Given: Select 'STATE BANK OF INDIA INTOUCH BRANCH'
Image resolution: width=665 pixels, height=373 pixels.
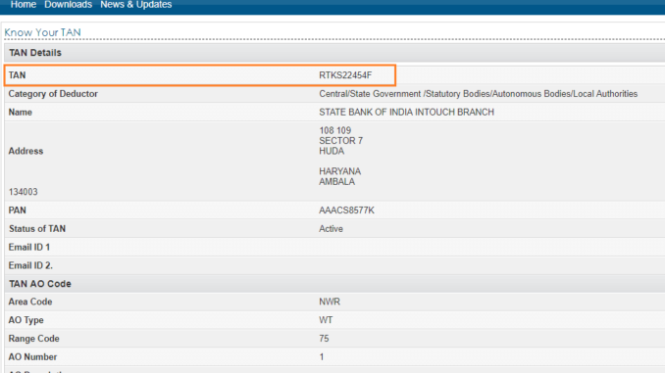Looking at the screenshot, I should (406, 113).
